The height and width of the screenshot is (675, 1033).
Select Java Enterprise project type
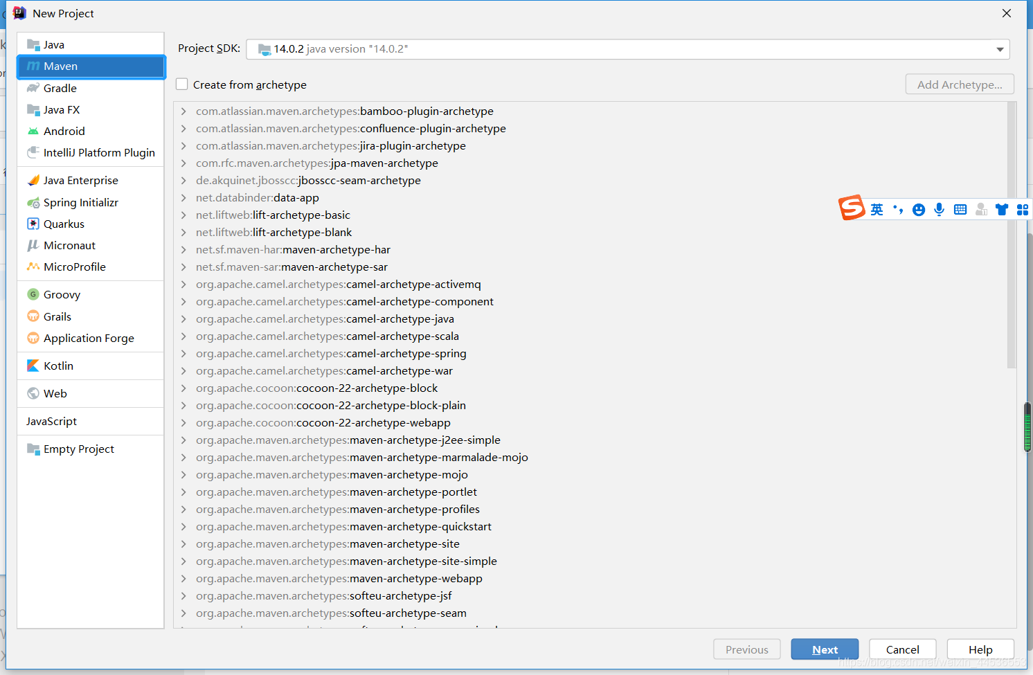click(x=91, y=180)
